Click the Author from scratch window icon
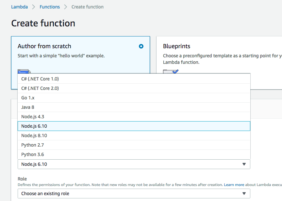Image resolution: width=282 pixels, height=201 pixels. pos(24,71)
